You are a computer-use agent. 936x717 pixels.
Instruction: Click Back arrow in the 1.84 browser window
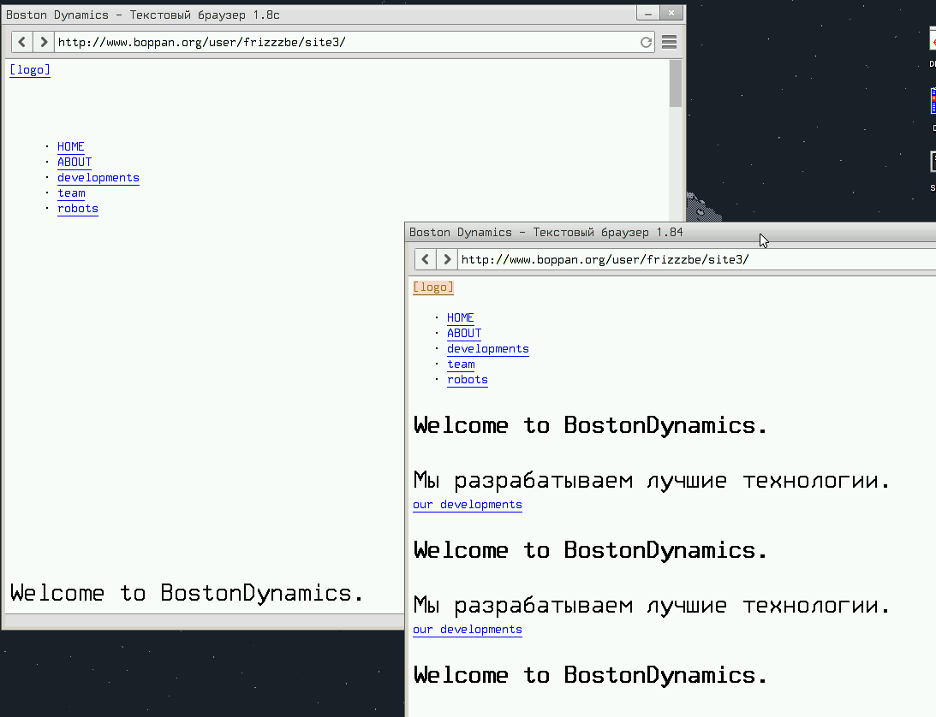(425, 259)
